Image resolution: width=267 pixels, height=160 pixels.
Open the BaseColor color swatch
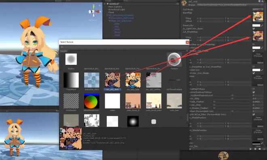click(256, 25)
